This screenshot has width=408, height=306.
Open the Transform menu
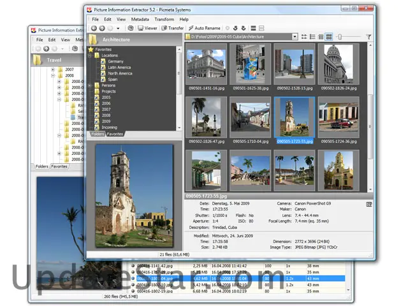164,20
